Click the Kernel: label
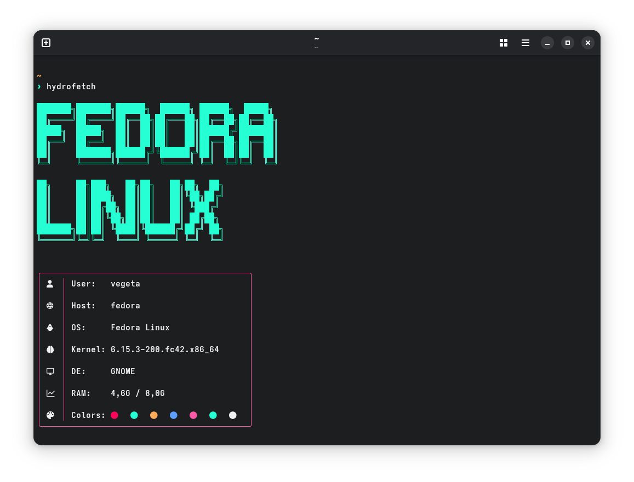 pos(88,349)
